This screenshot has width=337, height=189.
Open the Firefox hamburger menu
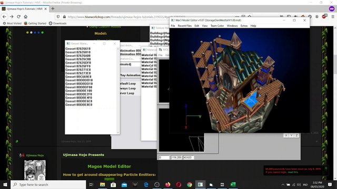click(333, 17)
